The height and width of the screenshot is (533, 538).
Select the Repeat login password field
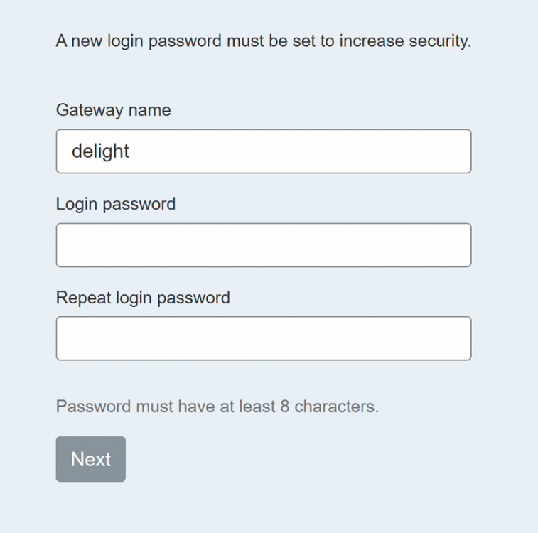pyautogui.click(x=263, y=338)
